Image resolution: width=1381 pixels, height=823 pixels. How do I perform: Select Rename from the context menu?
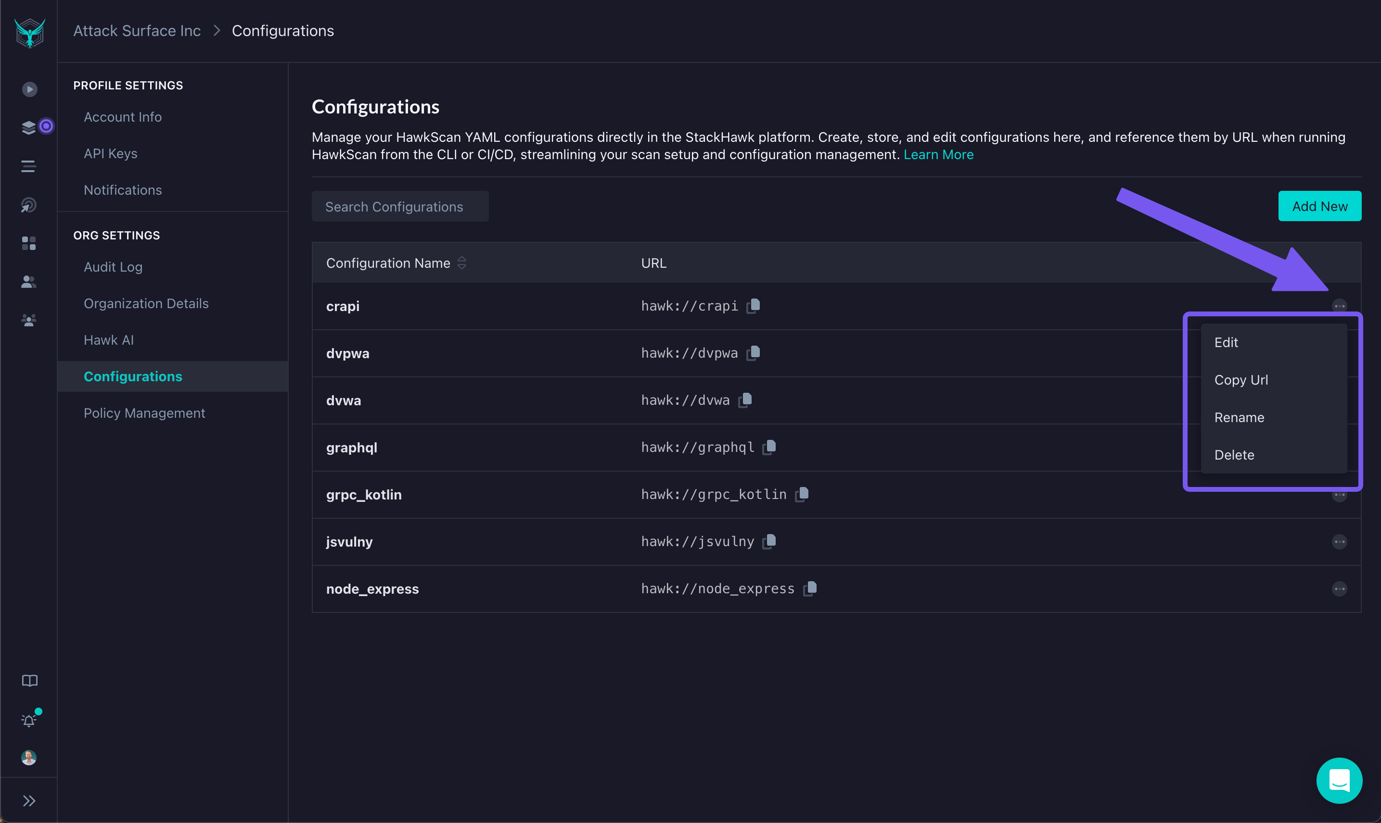(1240, 417)
